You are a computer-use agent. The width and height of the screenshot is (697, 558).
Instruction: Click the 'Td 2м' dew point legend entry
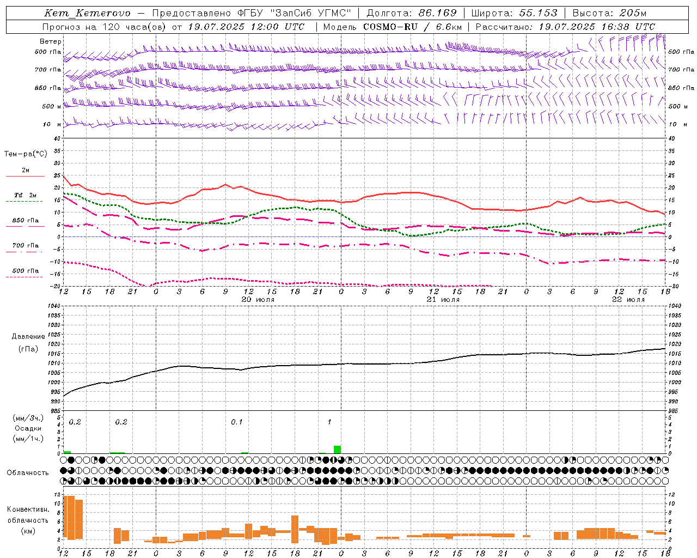click(x=26, y=195)
